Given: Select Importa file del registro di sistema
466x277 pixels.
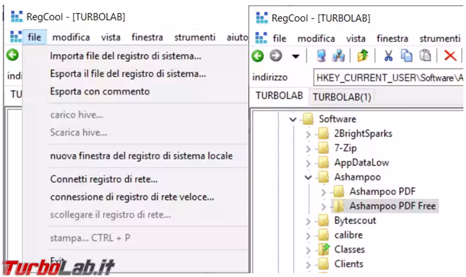Looking at the screenshot, I should pyautogui.click(x=125, y=56).
